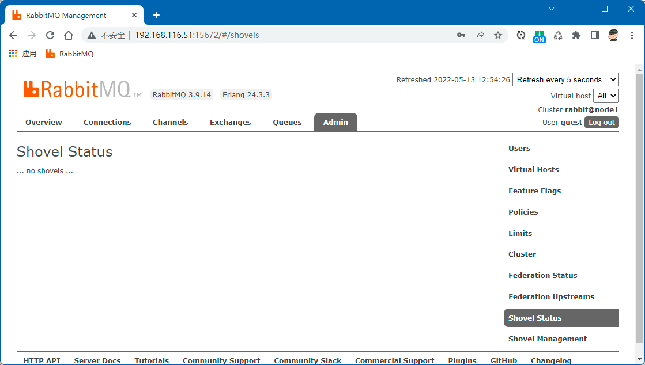Click the cluster name rabbit@node1
The height and width of the screenshot is (365, 645).
pyautogui.click(x=591, y=110)
